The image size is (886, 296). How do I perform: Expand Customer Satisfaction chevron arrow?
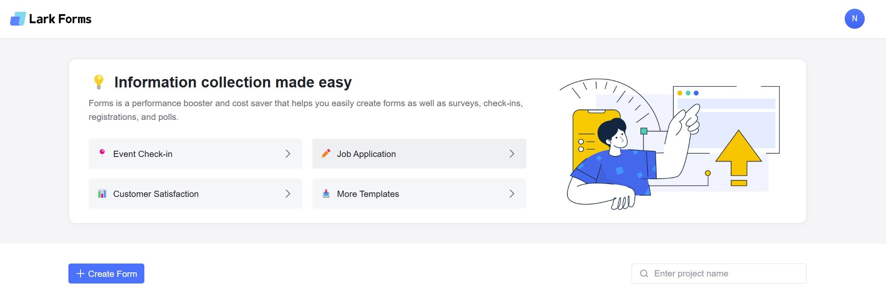coord(288,194)
